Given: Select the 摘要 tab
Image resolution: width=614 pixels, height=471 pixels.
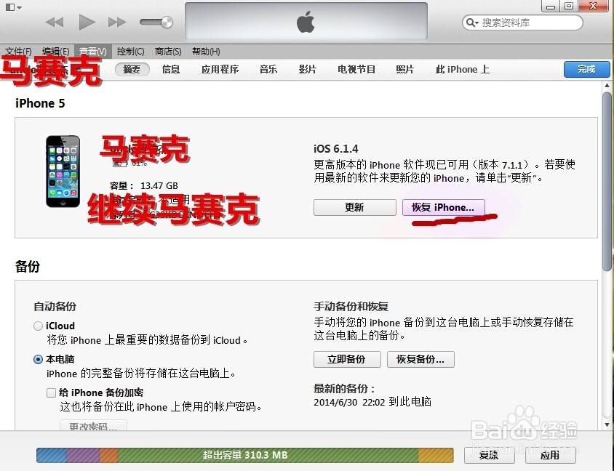Looking at the screenshot, I should pyautogui.click(x=132, y=69).
